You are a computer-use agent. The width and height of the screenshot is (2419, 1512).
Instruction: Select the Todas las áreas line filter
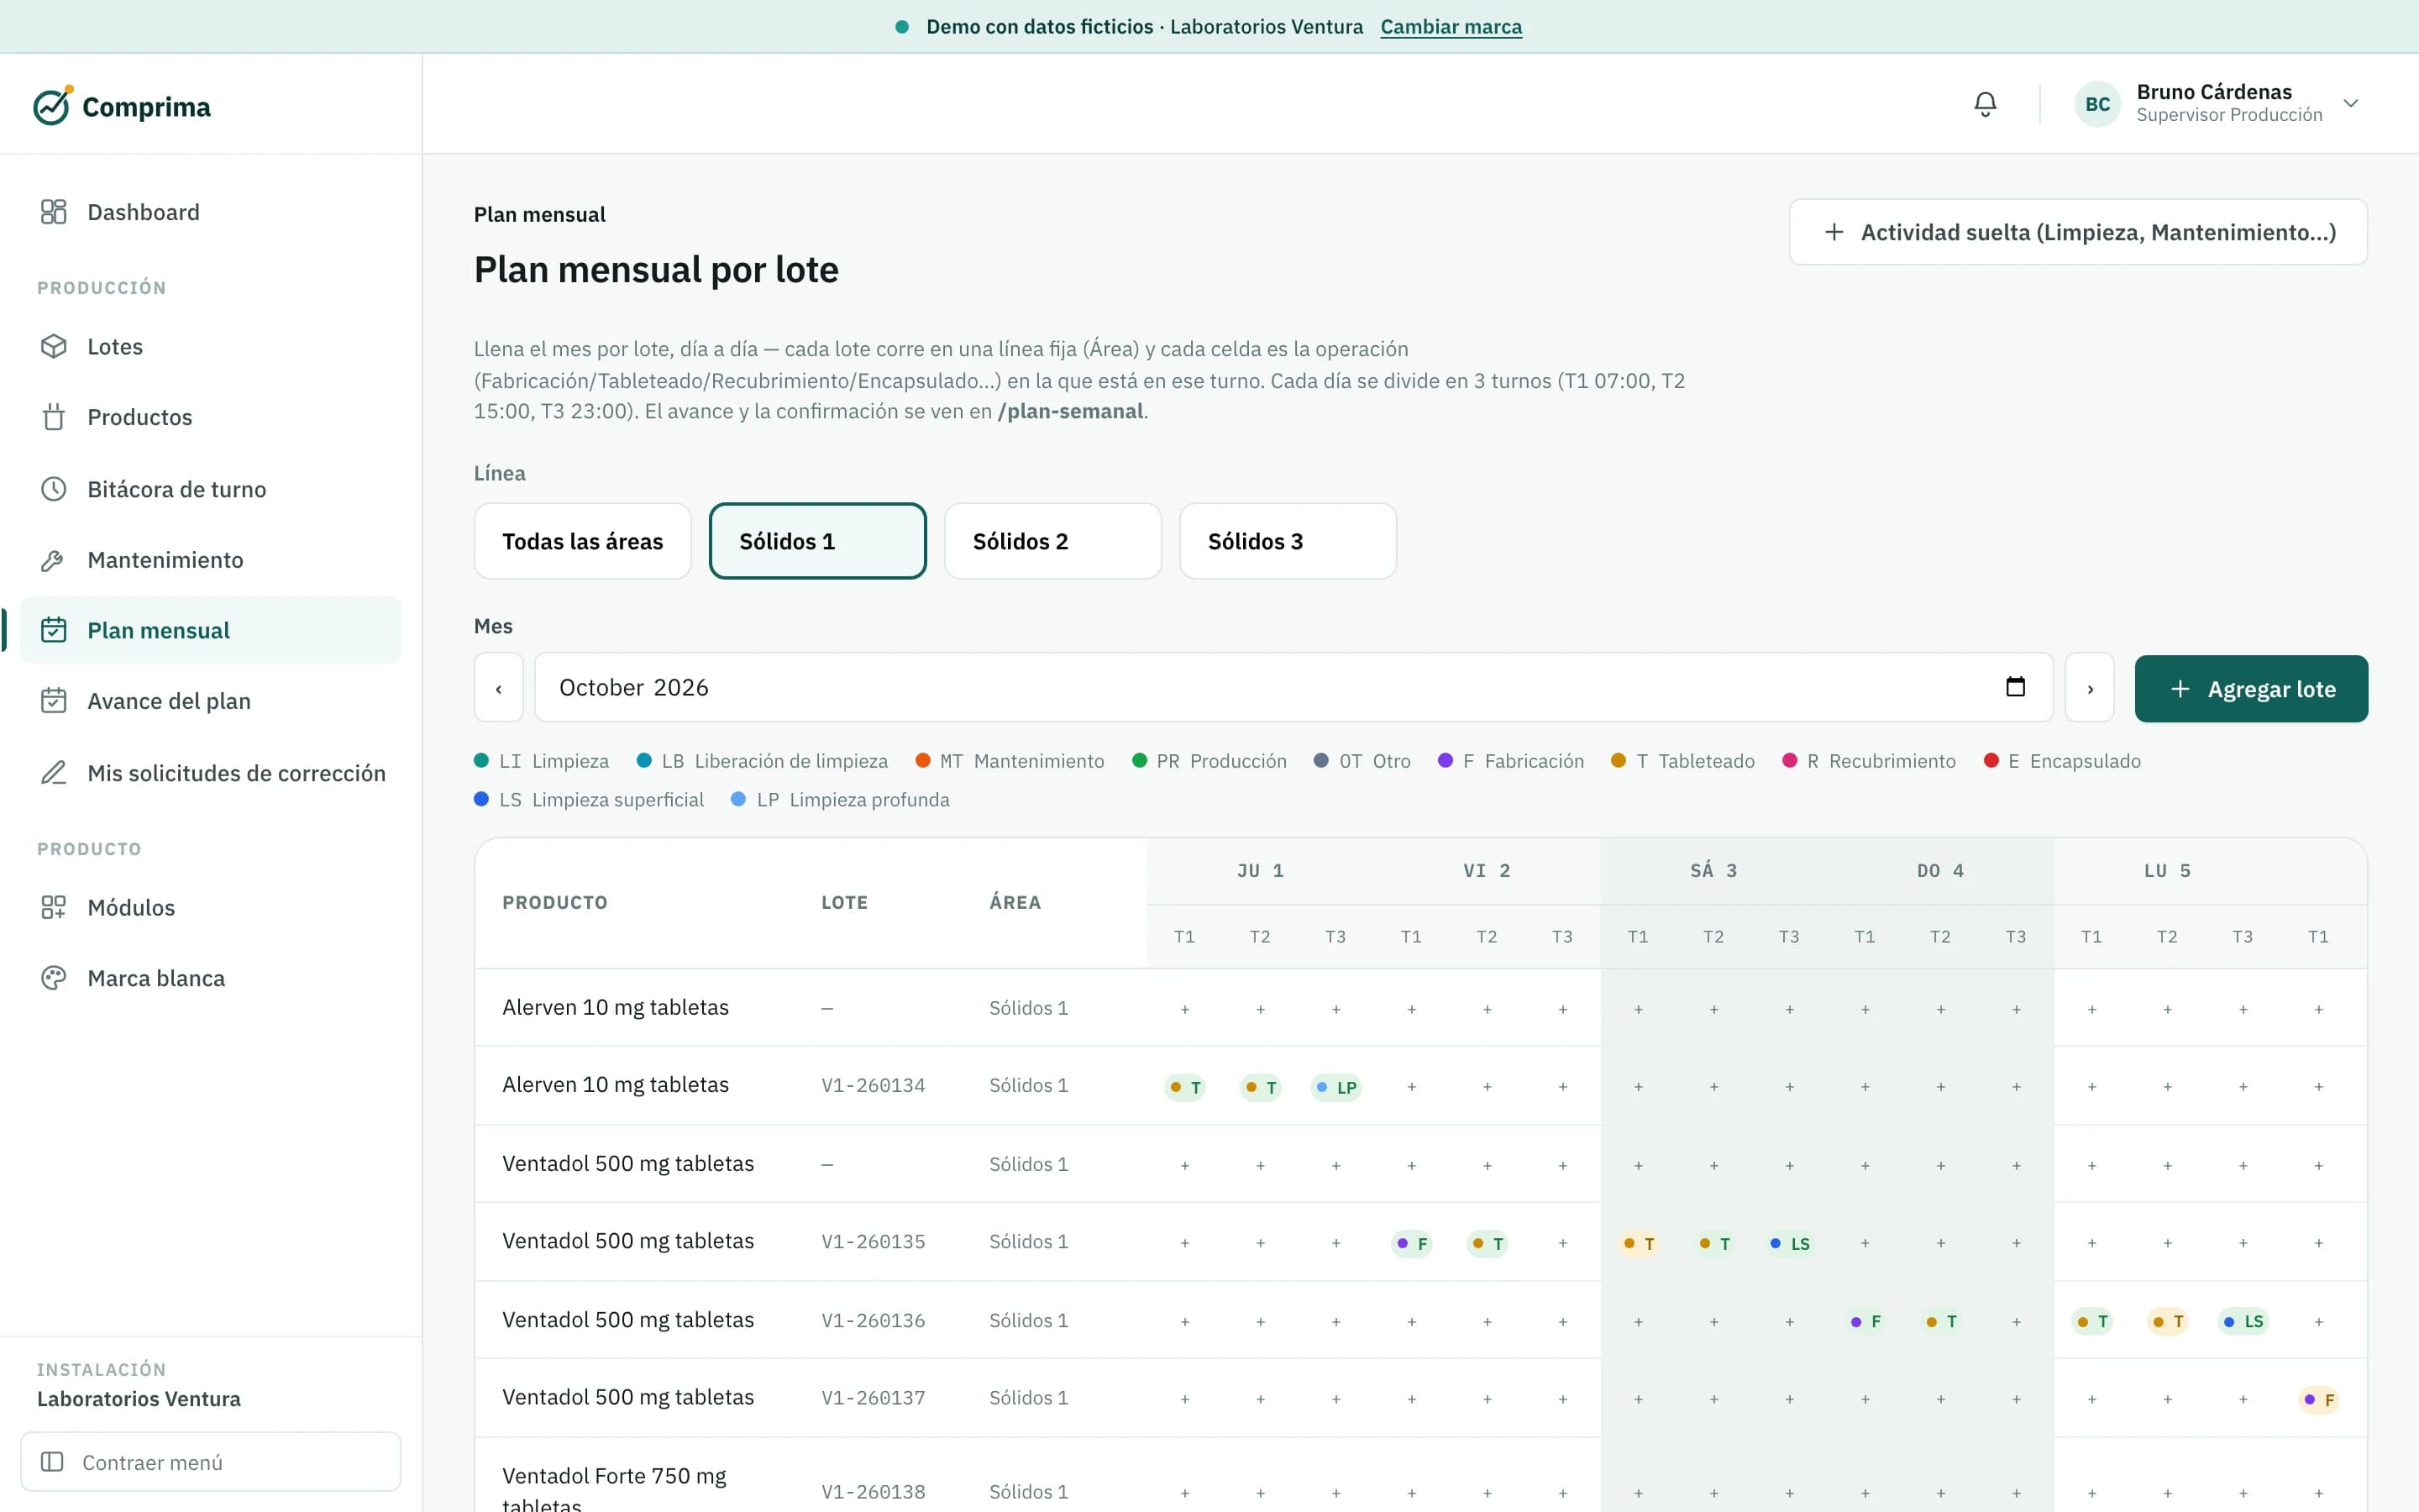(583, 541)
